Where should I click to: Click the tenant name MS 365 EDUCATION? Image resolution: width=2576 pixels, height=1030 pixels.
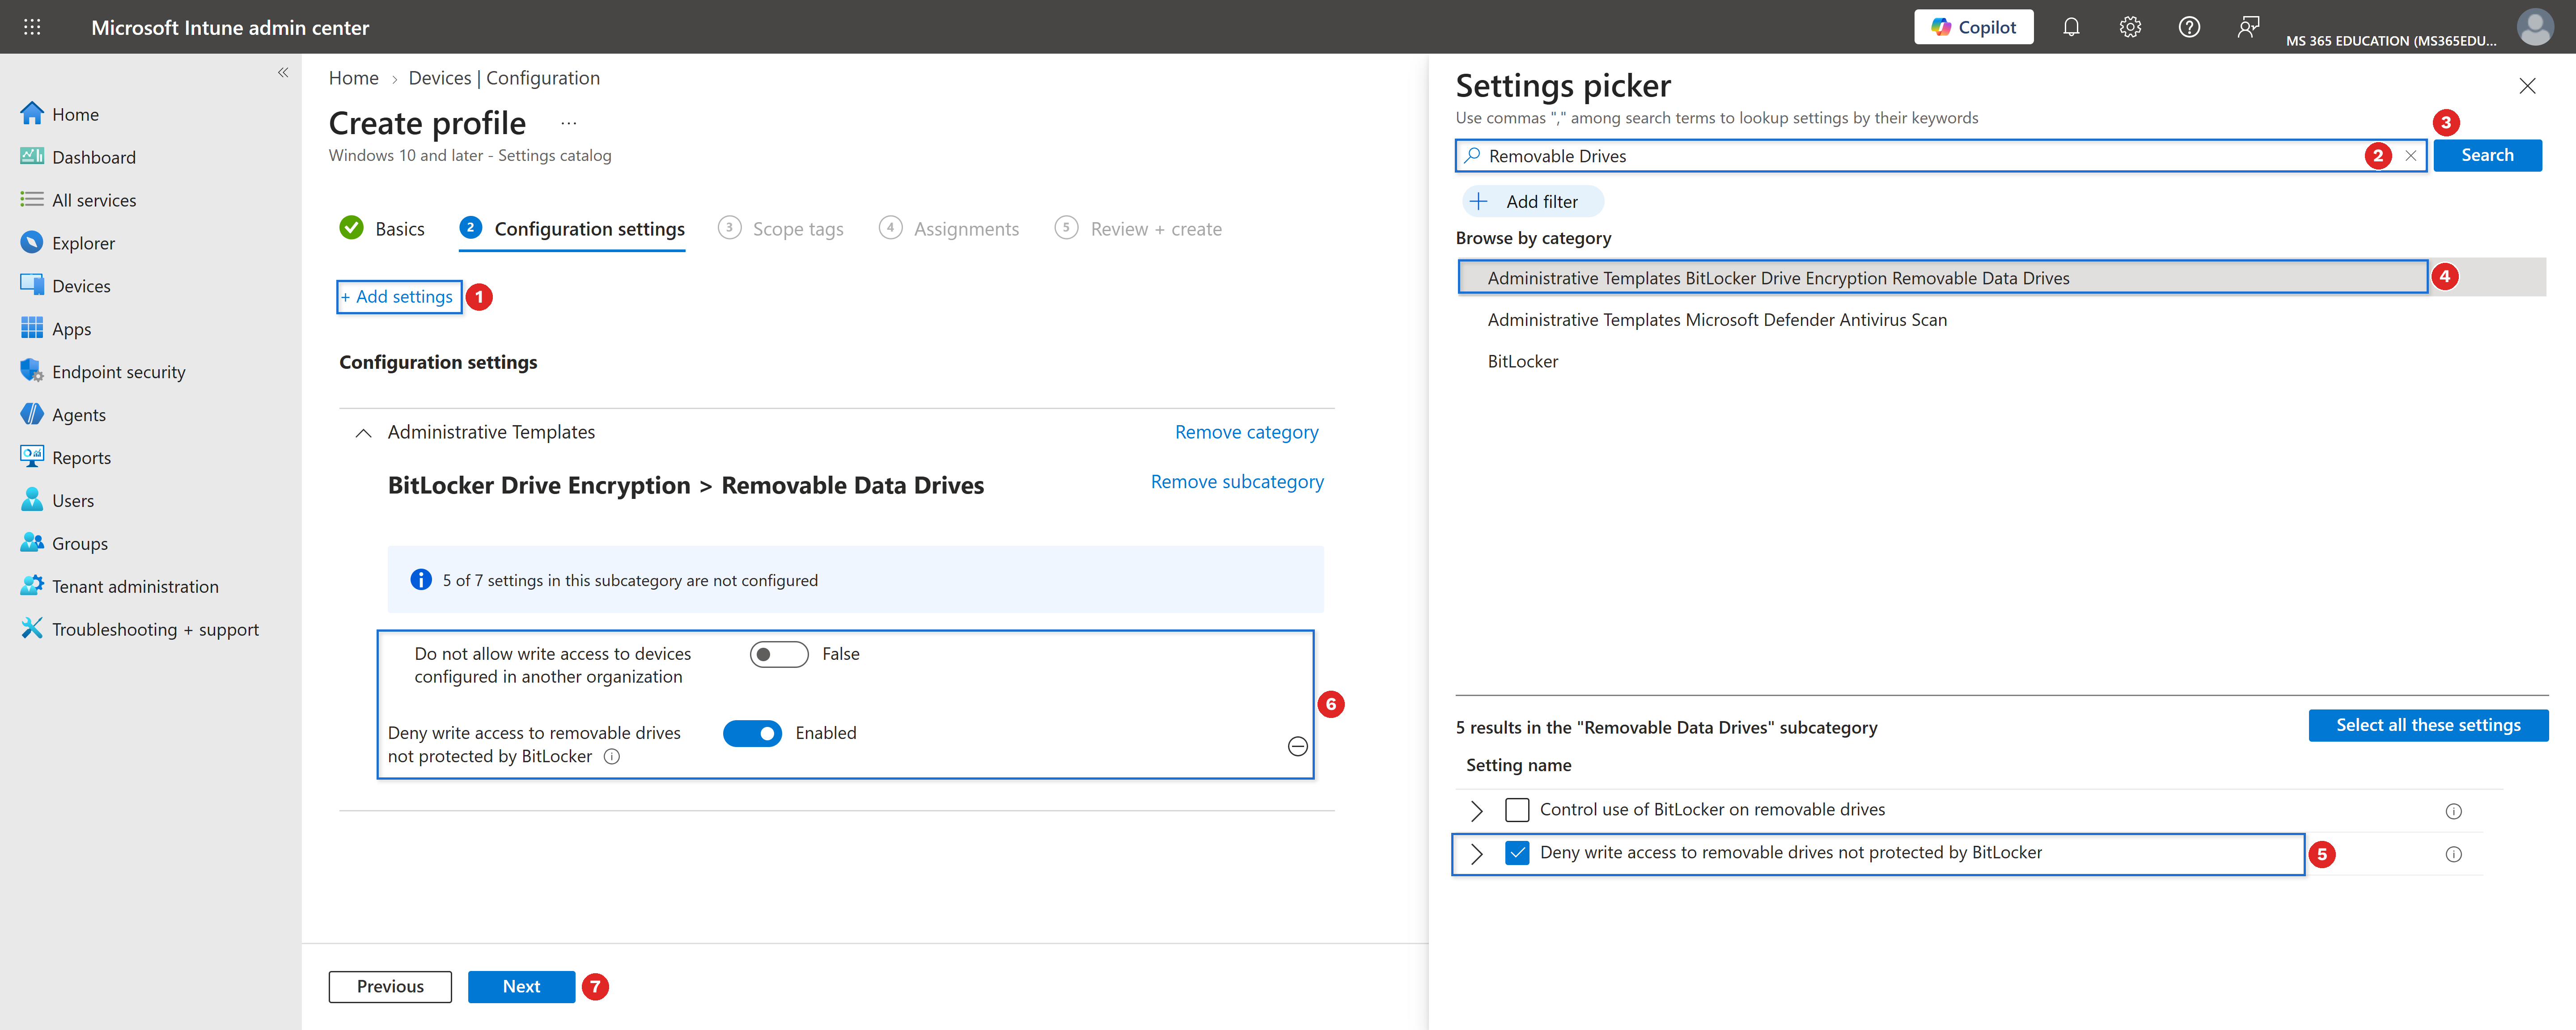point(2391,41)
